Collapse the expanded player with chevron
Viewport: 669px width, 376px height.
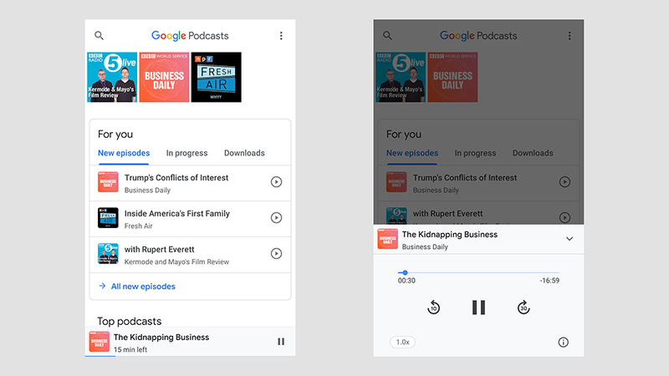[x=569, y=239]
